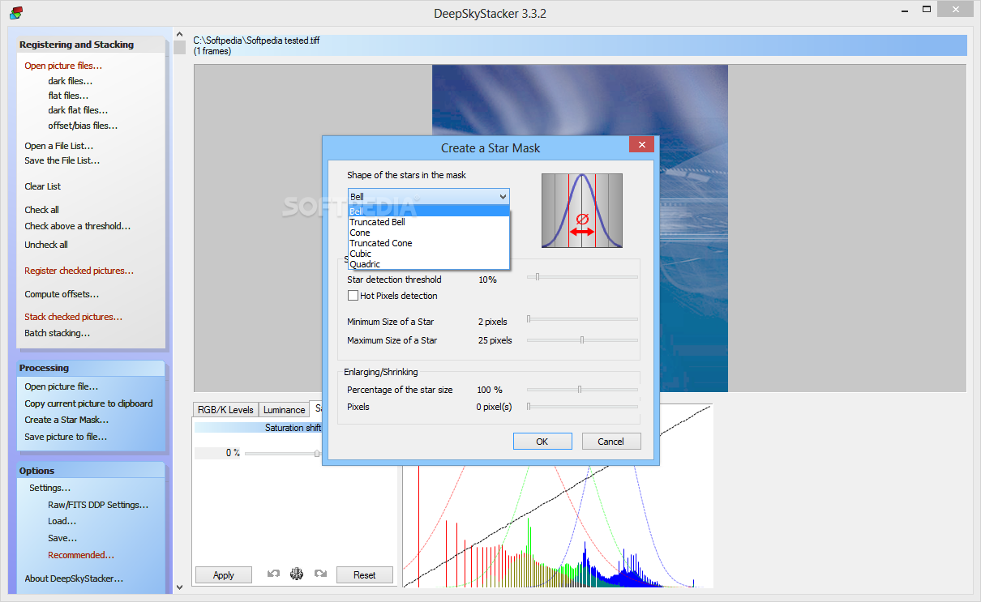Switch to Luminance tab
The width and height of the screenshot is (981, 602).
[x=284, y=410]
